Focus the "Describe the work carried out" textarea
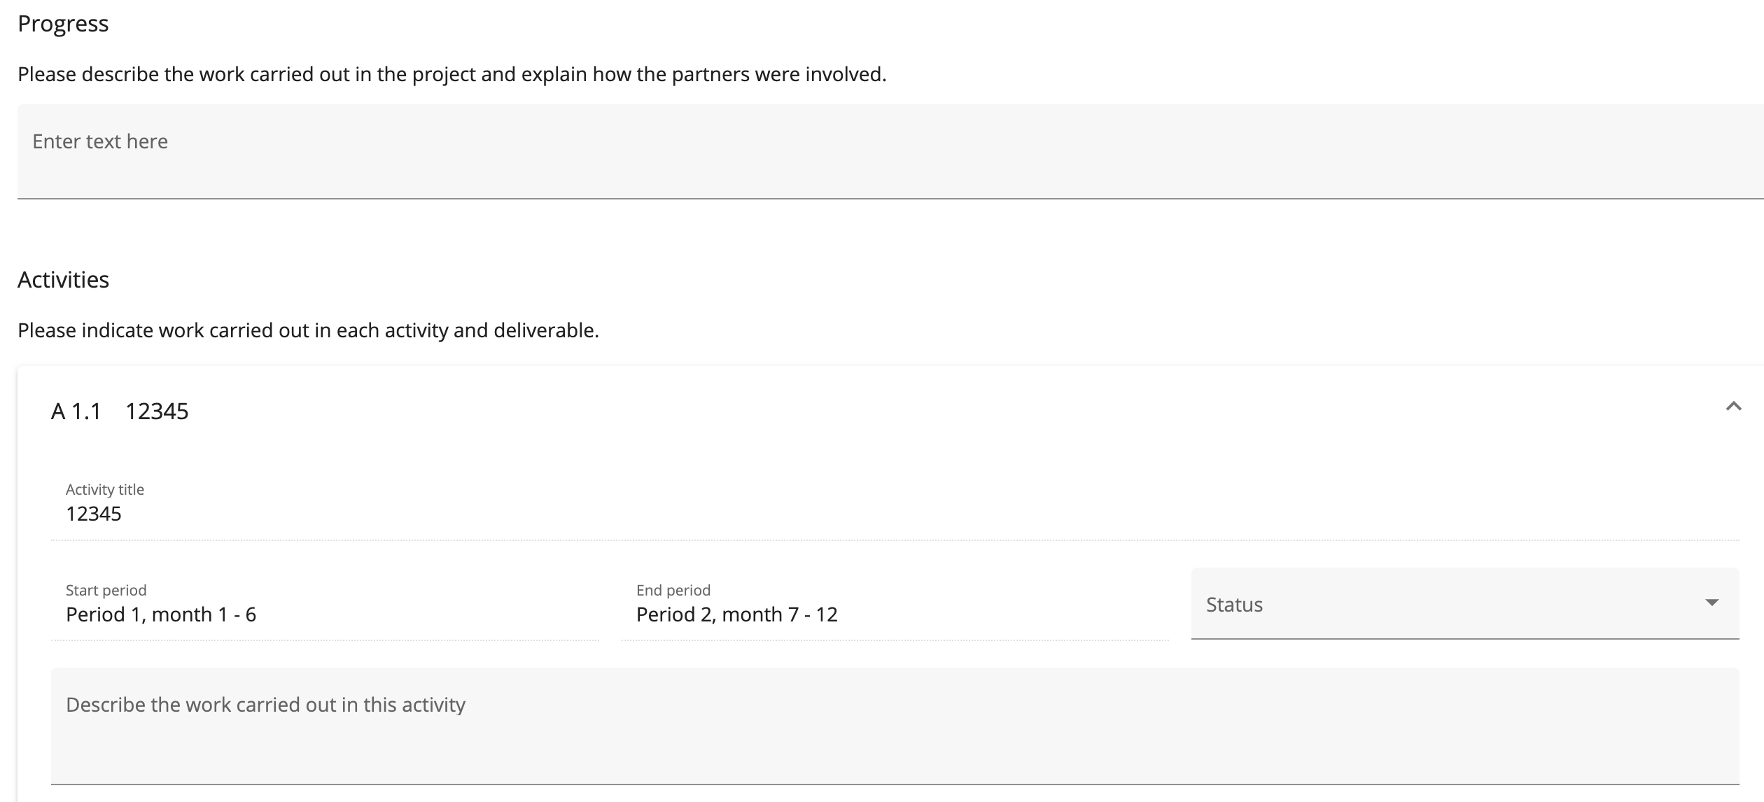 tap(895, 724)
